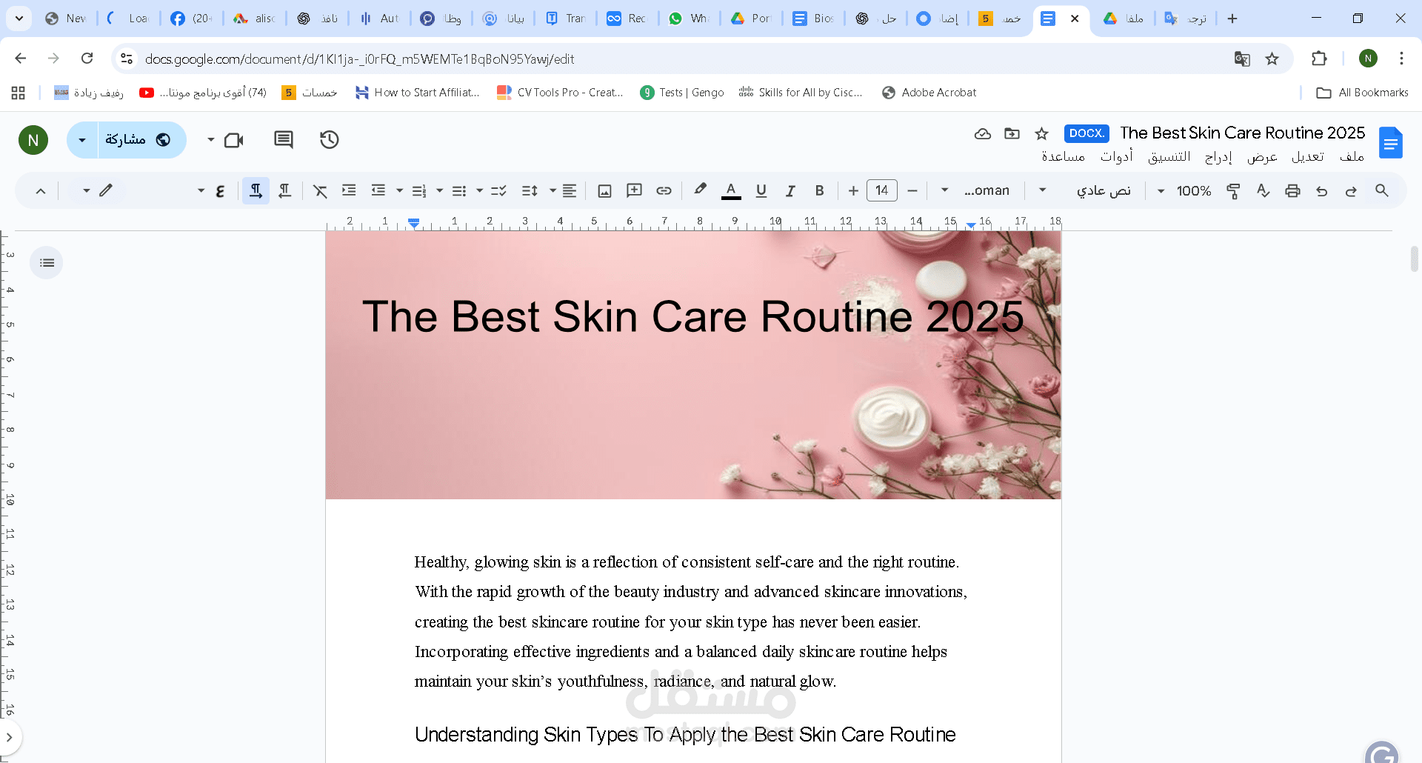
Task: Click the print icon in Docs toolbar
Action: click(1292, 190)
